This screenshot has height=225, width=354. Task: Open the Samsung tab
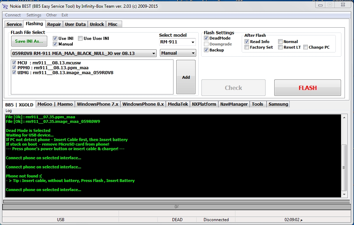[278, 104]
